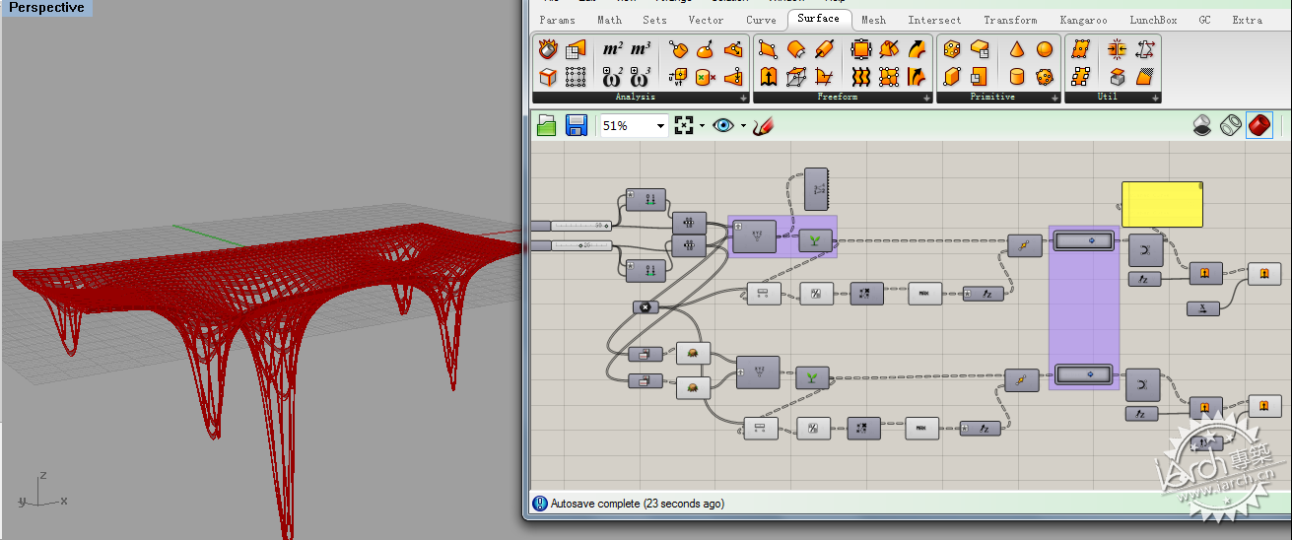Choose the Cylinder primitive icon
This screenshot has width=1292, height=540.
(x=1016, y=77)
